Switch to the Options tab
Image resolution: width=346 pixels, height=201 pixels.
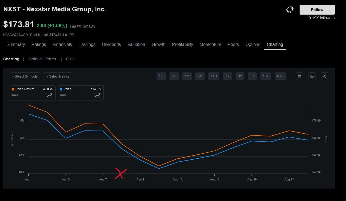click(x=253, y=44)
